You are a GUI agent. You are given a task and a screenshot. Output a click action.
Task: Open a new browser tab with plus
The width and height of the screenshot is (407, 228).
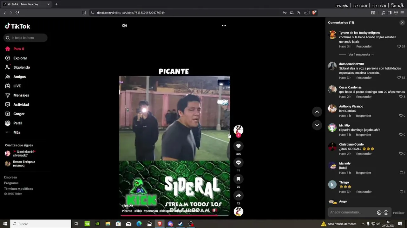pos(56,4)
